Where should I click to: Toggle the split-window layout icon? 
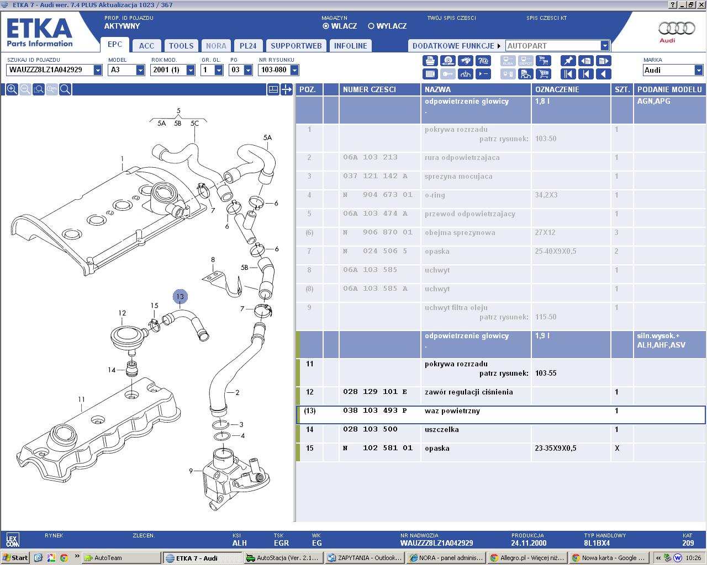pos(273,89)
